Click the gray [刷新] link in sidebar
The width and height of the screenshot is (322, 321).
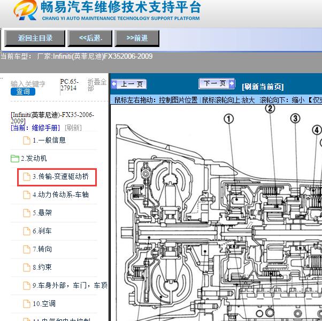point(73,128)
